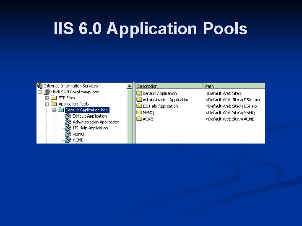Image resolution: width=302 pixels, height=226 pixels.
Task: Select the local computer label in tree
Action: (75, 92)
